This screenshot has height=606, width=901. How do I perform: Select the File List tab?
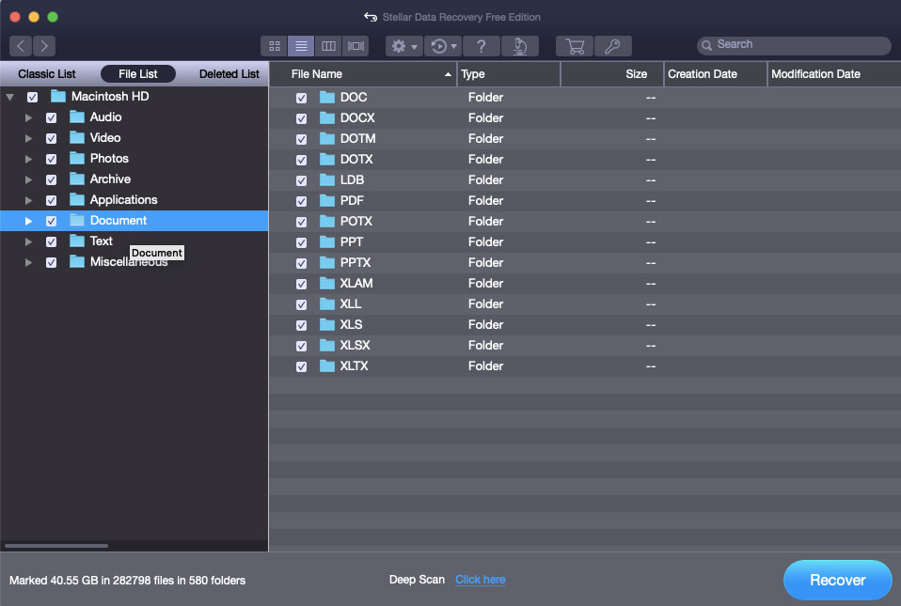click(138, 74)
